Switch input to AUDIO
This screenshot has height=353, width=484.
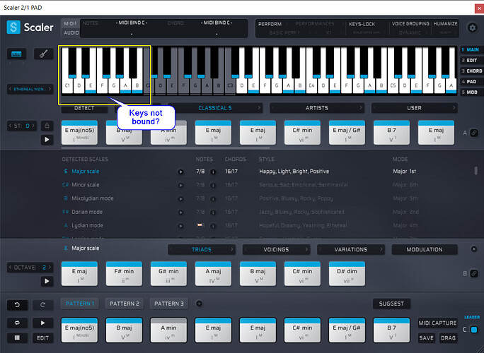(70, 32)
